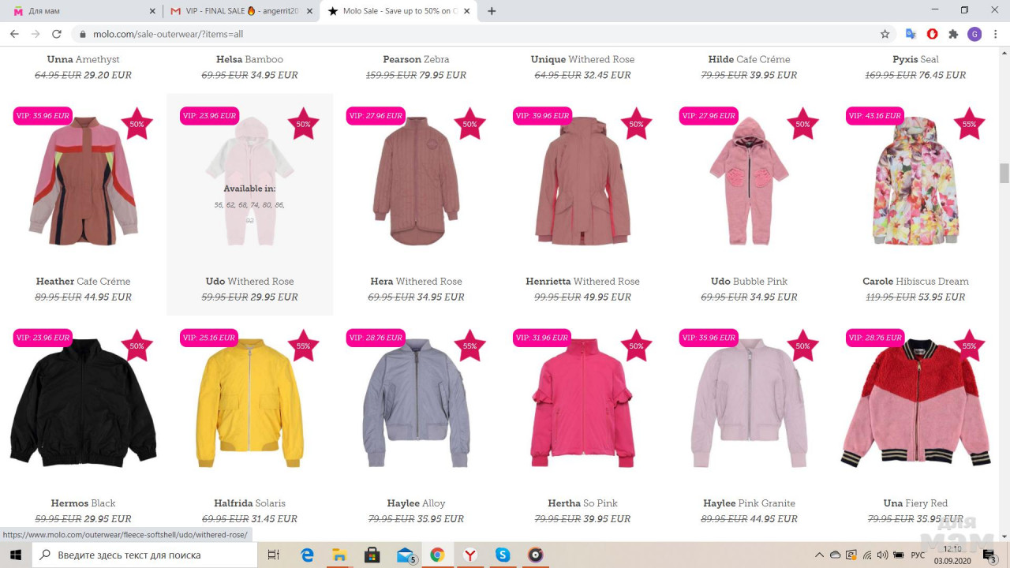Open the Google Translate extension

tap(911, 34)
